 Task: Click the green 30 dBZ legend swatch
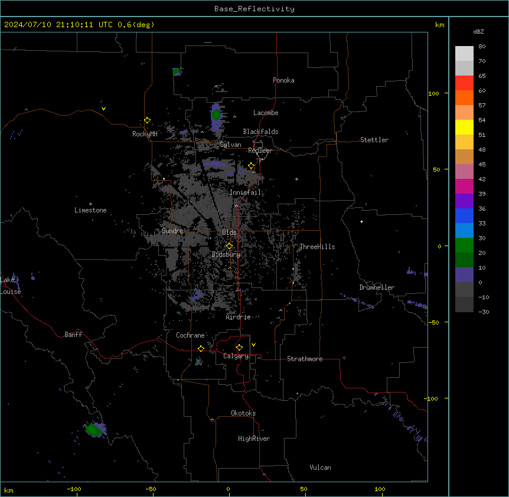coord(464,246)
